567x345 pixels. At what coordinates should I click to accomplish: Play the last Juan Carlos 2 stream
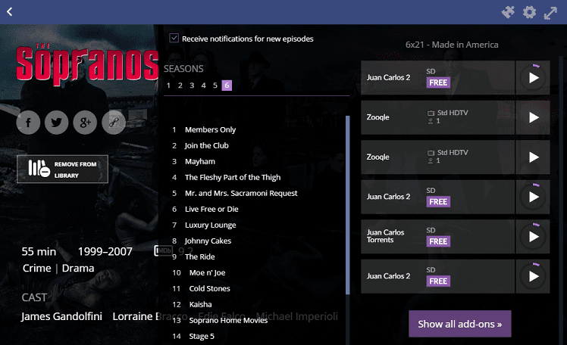click(533, 276)
